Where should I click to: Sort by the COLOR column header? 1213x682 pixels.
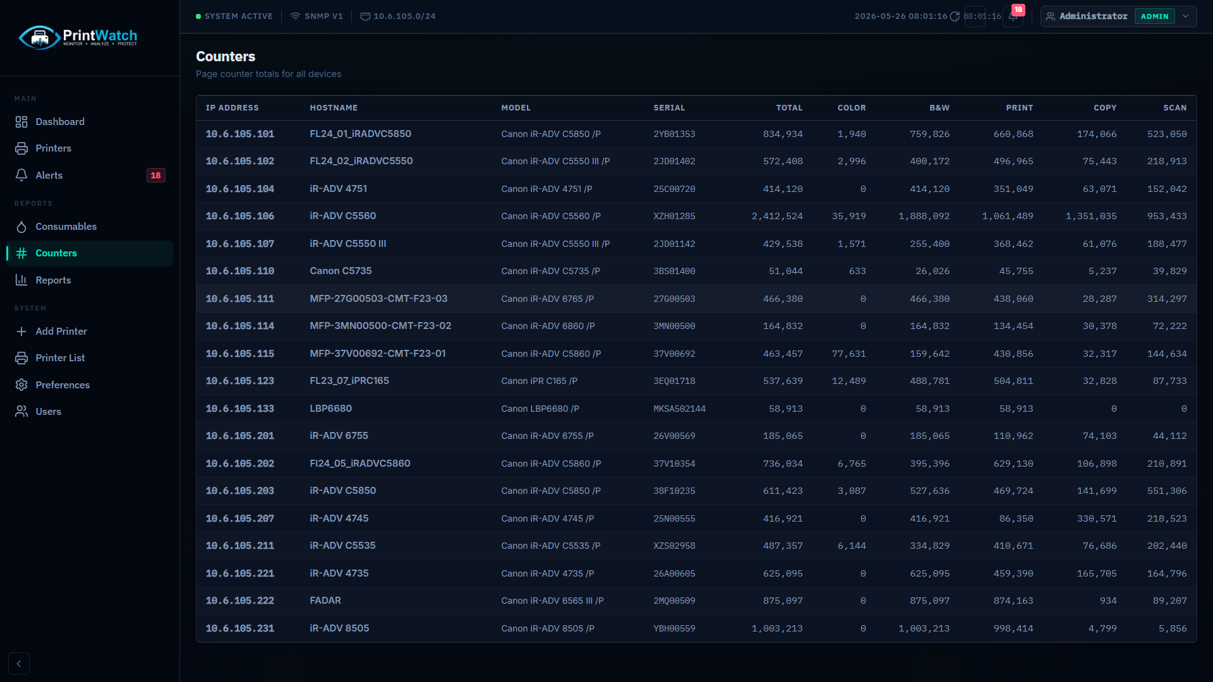(852, 108)
